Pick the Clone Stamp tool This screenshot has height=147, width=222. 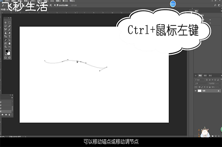tap(6, 33)
